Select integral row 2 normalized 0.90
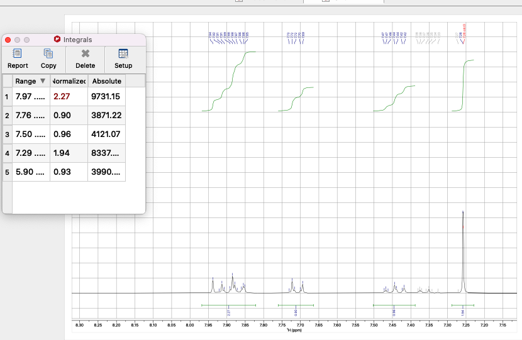522x340 pixels. pyautogui.click(x=69, y=116)
